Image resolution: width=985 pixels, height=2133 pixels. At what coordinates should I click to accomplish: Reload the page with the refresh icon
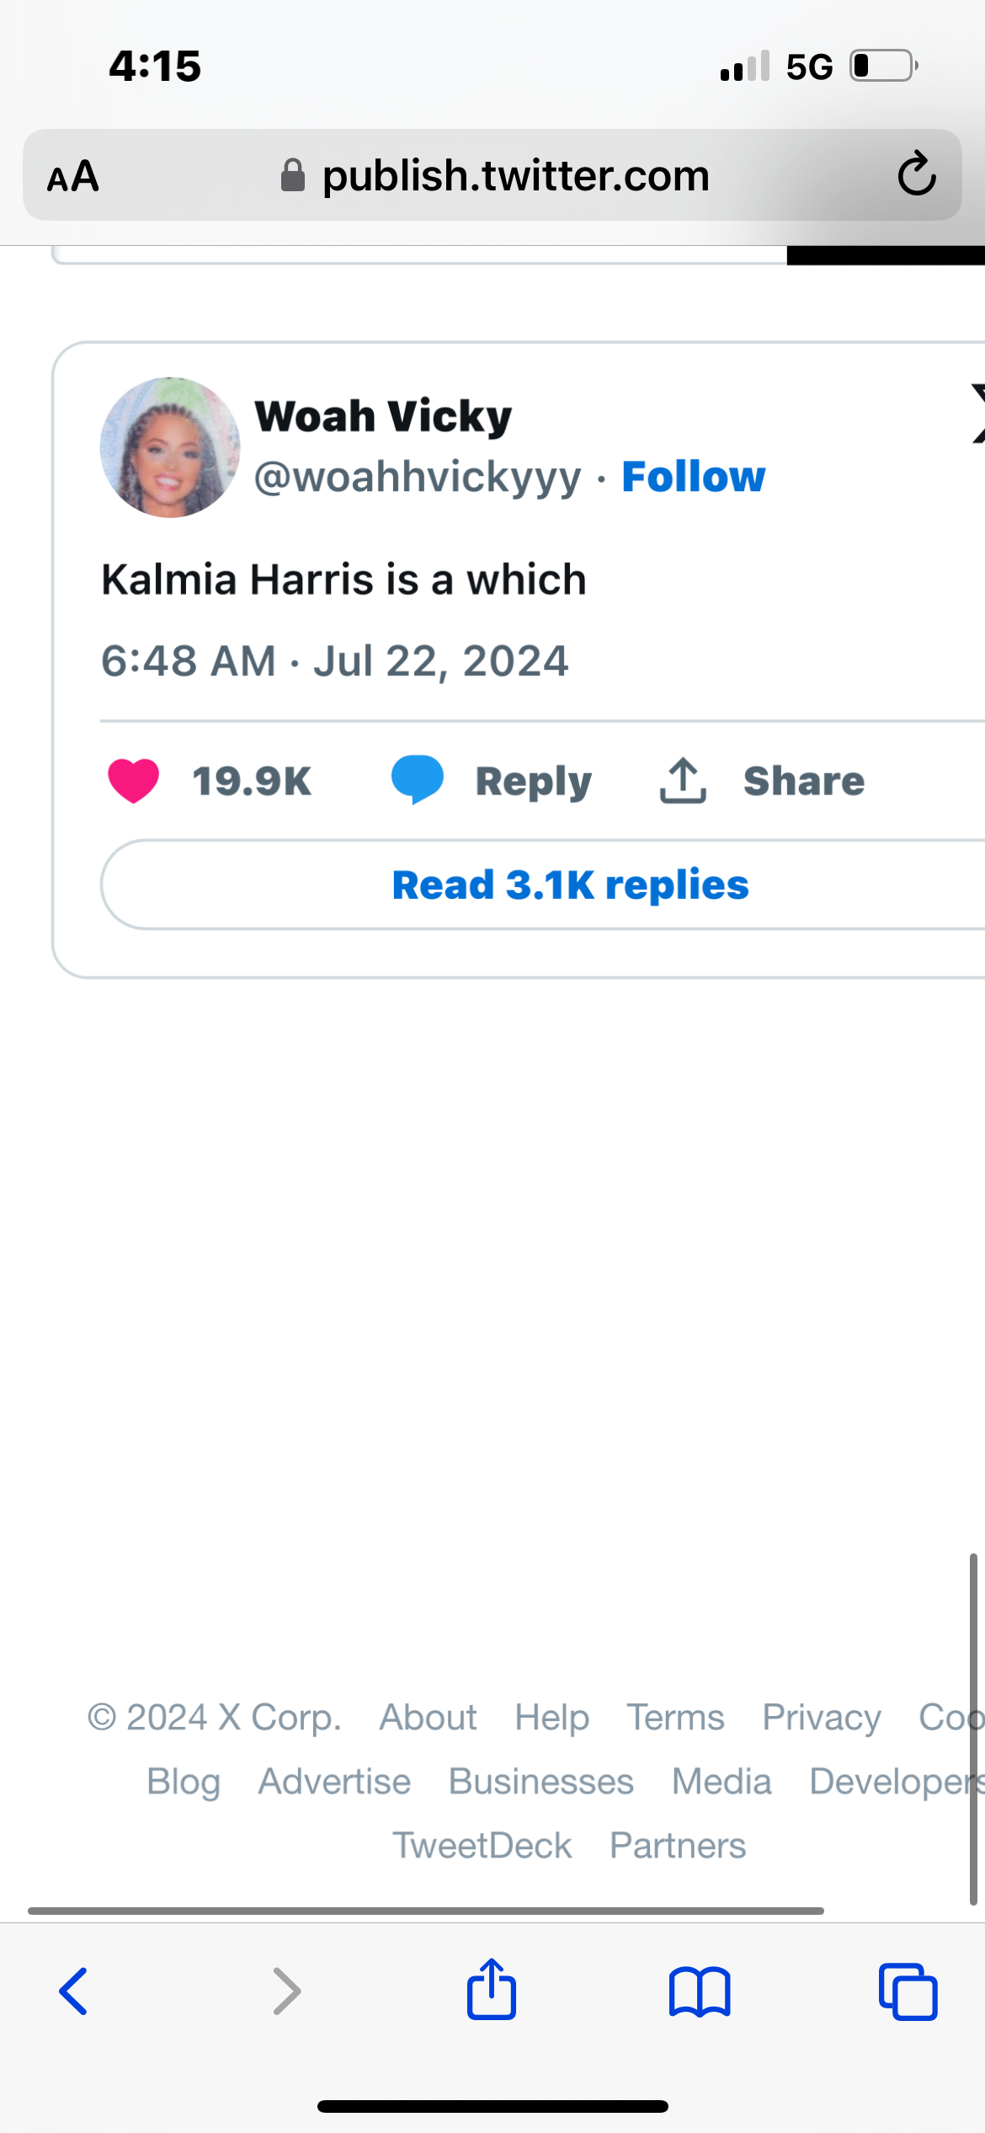(916, 174)
